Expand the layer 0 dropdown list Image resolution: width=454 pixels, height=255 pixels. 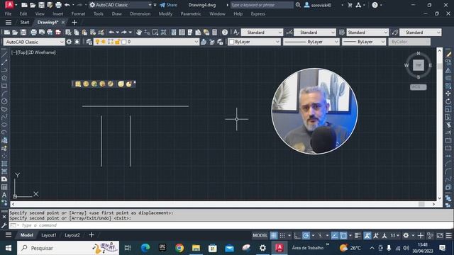coord(196,42)
